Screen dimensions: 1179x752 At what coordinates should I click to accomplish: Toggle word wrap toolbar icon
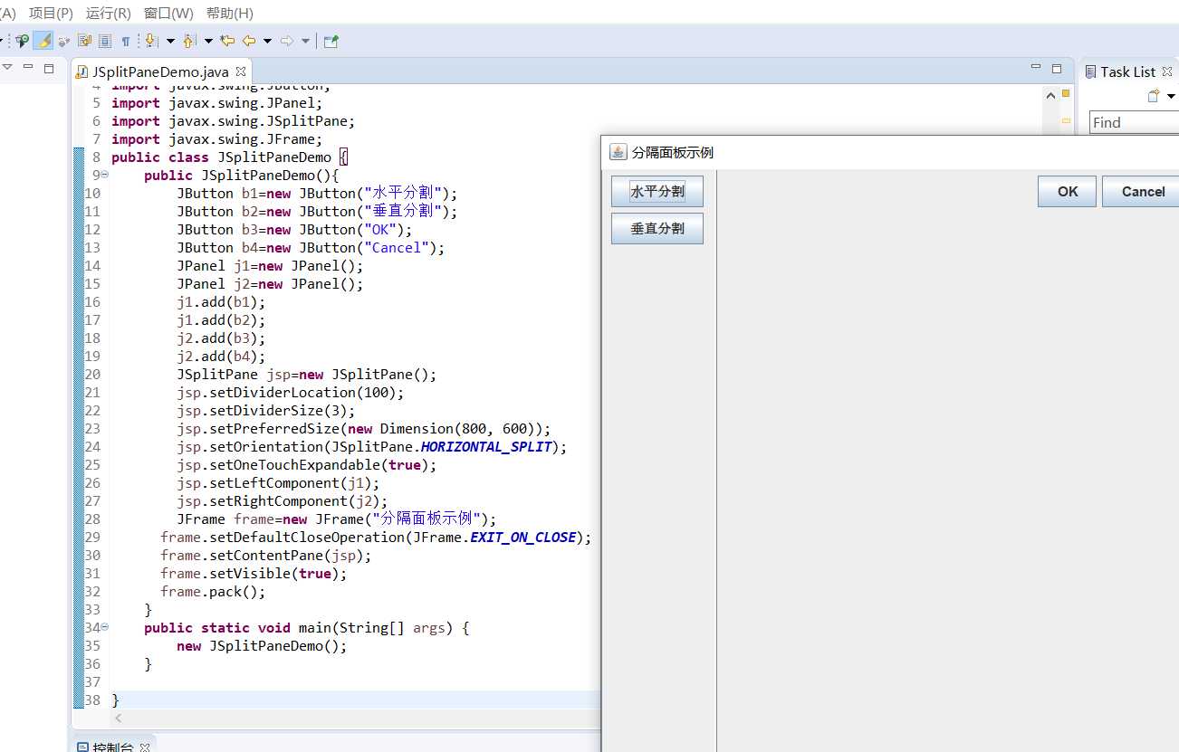[x=85, y=41]
